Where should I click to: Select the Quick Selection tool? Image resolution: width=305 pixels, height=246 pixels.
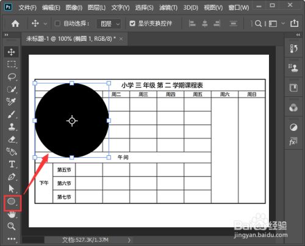[12, 89]
